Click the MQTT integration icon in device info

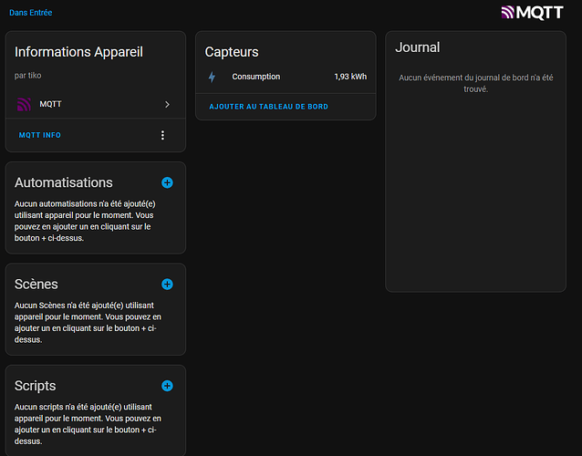point(25,105)
